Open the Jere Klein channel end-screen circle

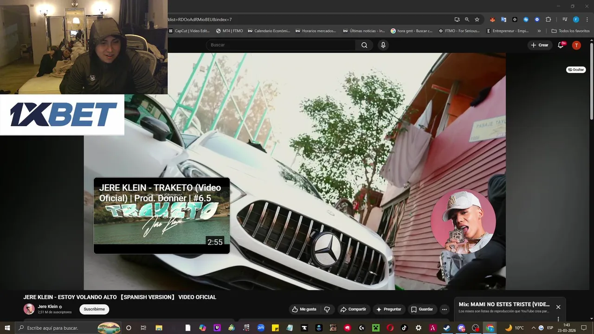pyautogui.click(x=463, y=222)
